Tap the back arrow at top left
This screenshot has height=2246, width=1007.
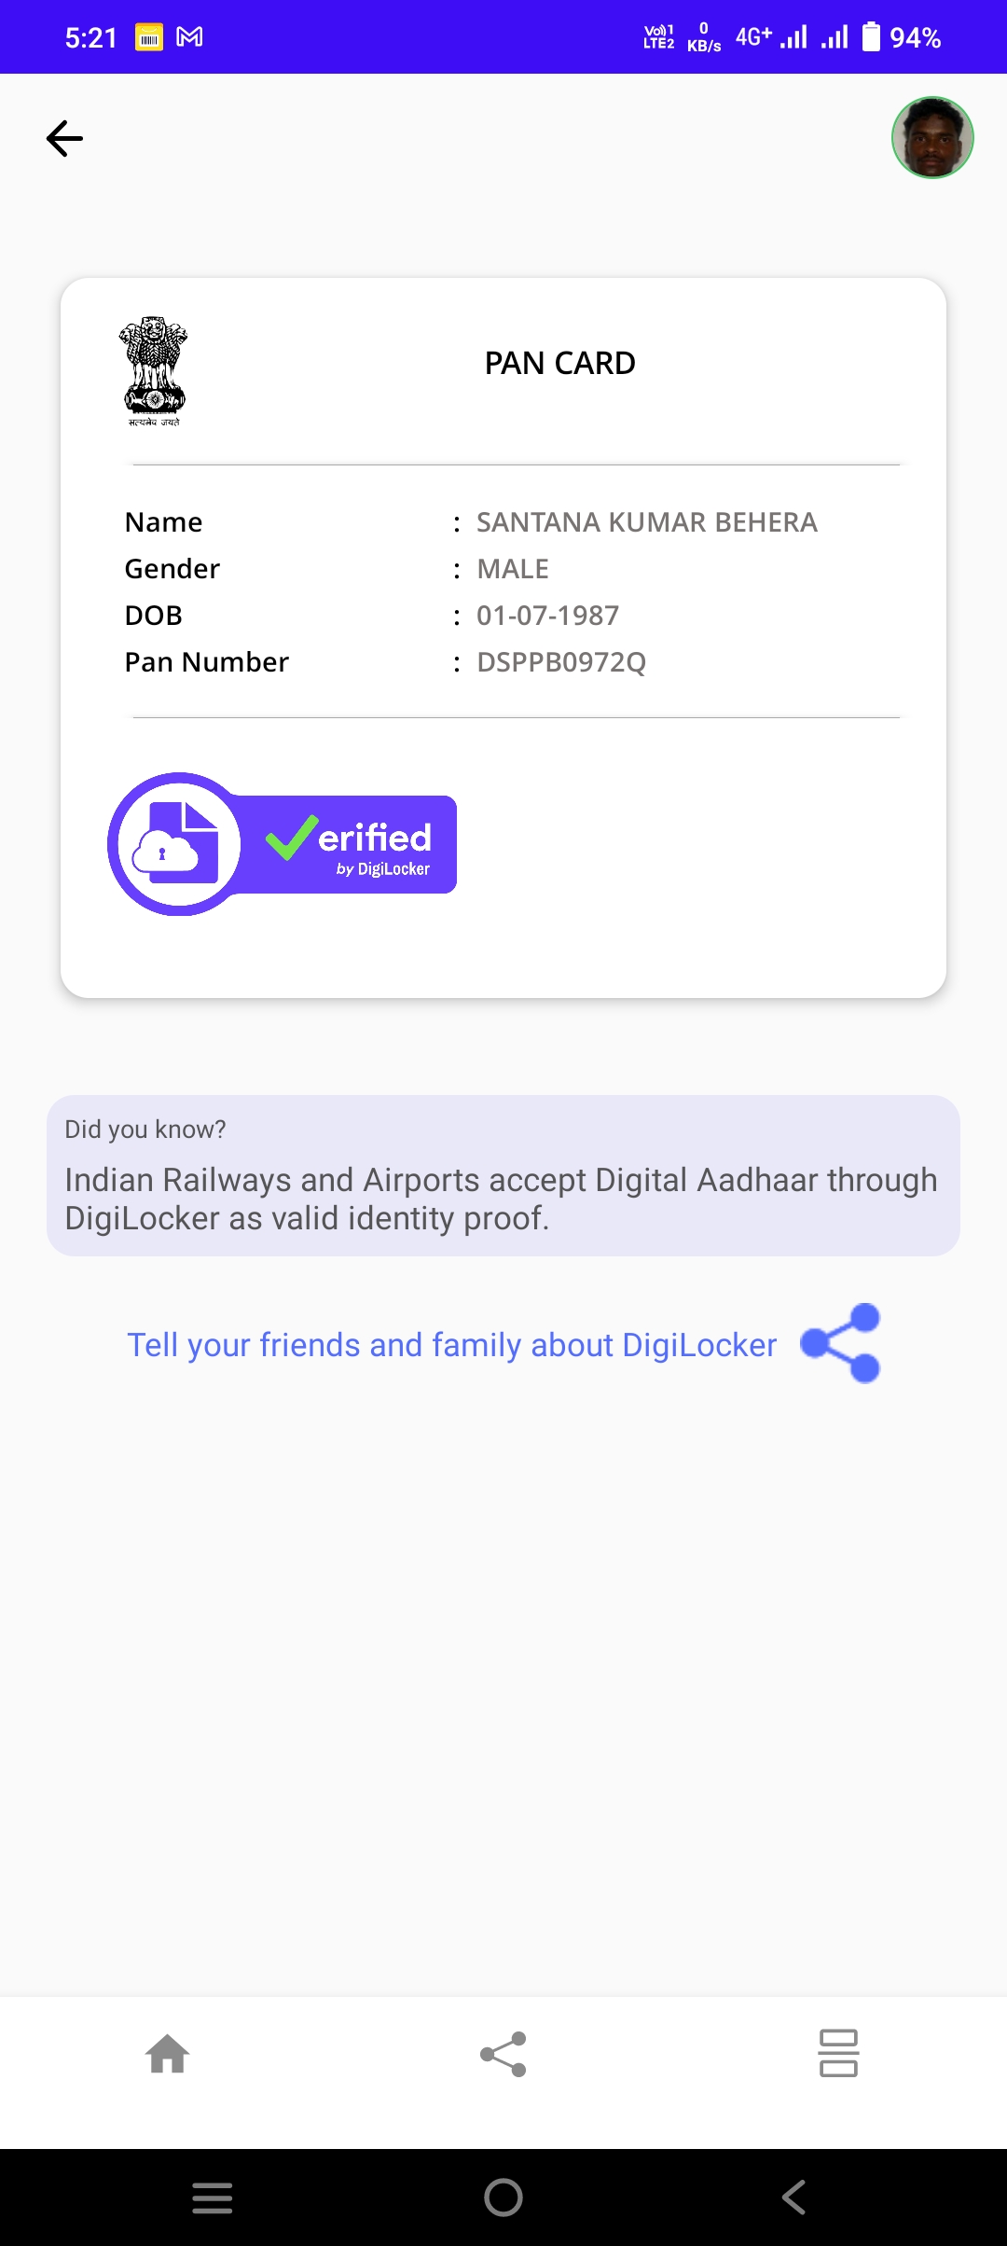[64, 138]
